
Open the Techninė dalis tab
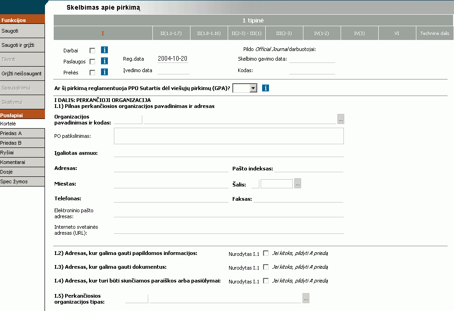(435, 33)
